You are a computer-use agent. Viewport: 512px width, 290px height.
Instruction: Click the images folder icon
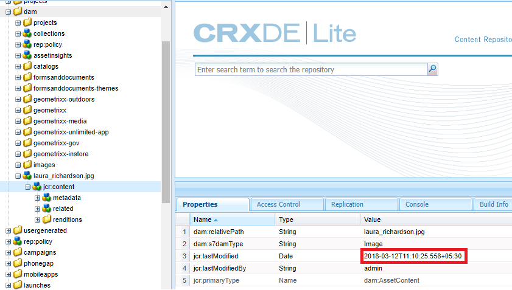[x=27, y=165]
